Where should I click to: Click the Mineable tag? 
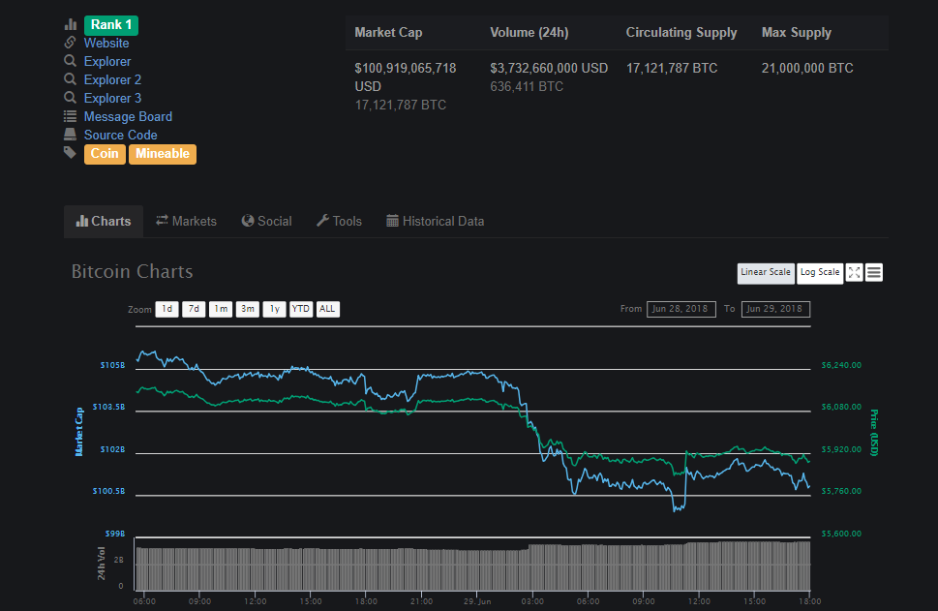coord(162,154)
